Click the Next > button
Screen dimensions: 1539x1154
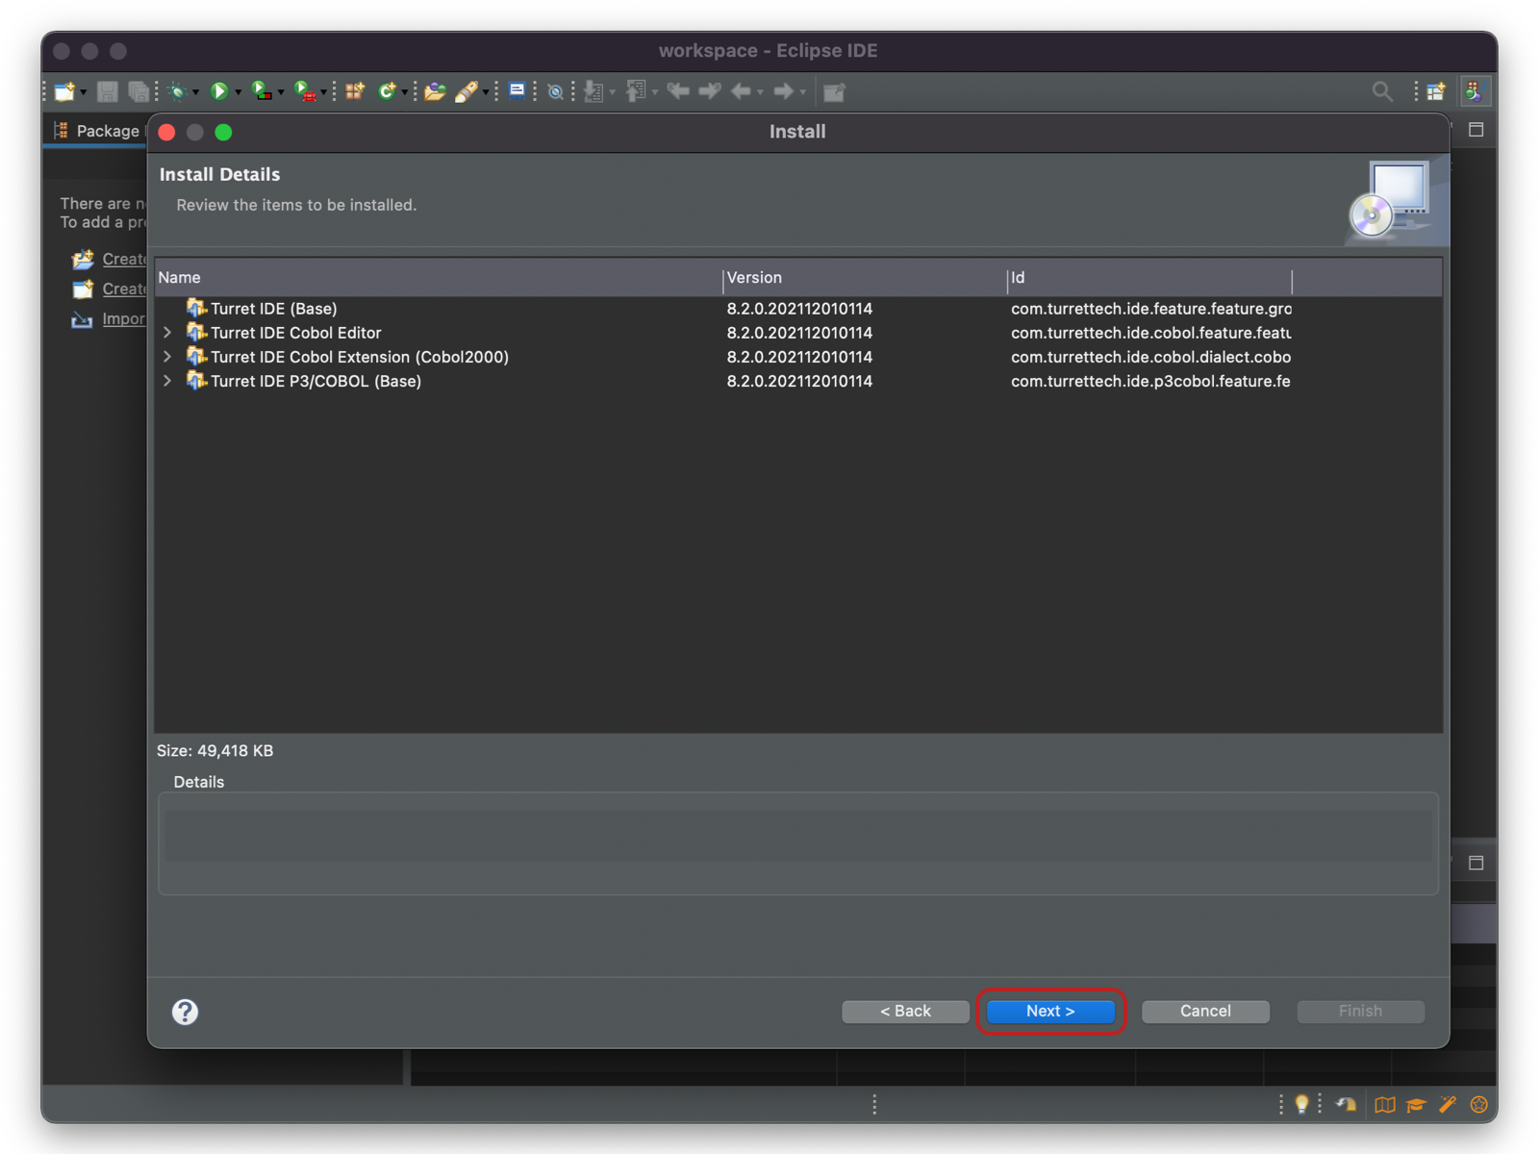click(x=1050, y=1012)
